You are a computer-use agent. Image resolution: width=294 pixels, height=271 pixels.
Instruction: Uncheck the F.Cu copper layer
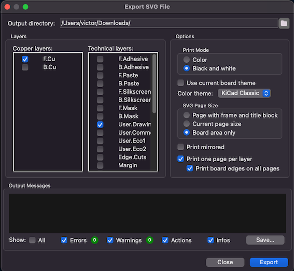click(x=25, y=59)
